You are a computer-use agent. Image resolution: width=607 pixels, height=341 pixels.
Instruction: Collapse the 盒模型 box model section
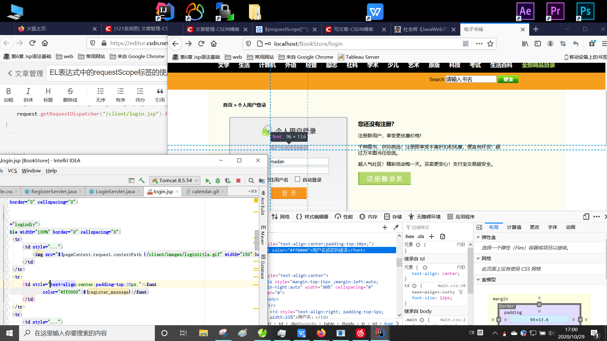point(478,279)
